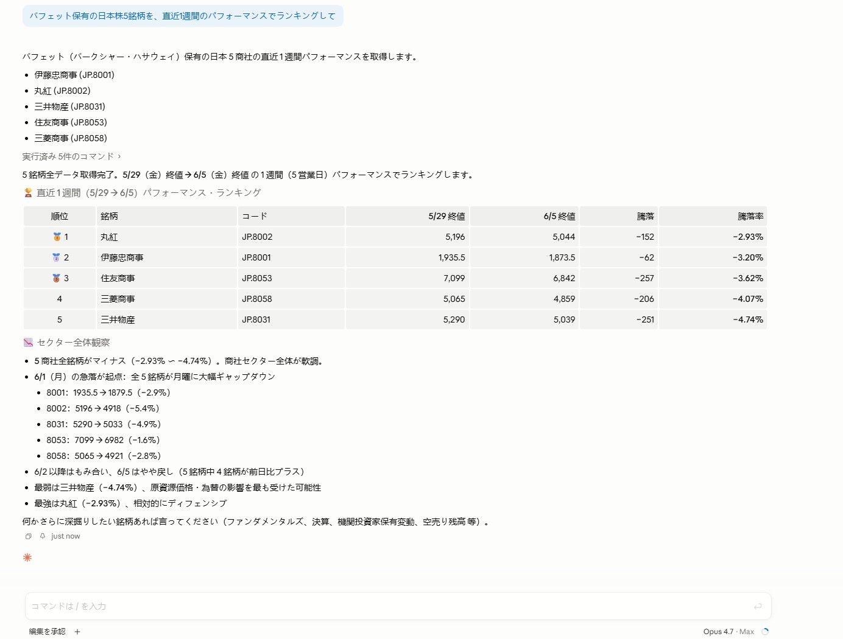Open the Opus 4.7 · Max model selector

click(728, 632)
